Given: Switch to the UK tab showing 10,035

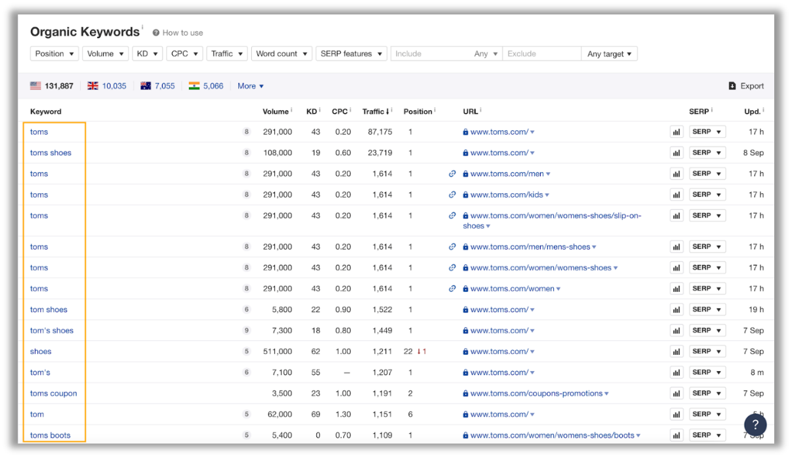Looking at the screenshot, I should (x=107, y=86).
